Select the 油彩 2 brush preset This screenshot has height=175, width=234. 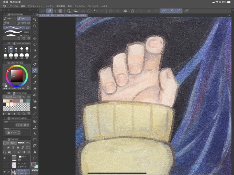pos(16,32)
